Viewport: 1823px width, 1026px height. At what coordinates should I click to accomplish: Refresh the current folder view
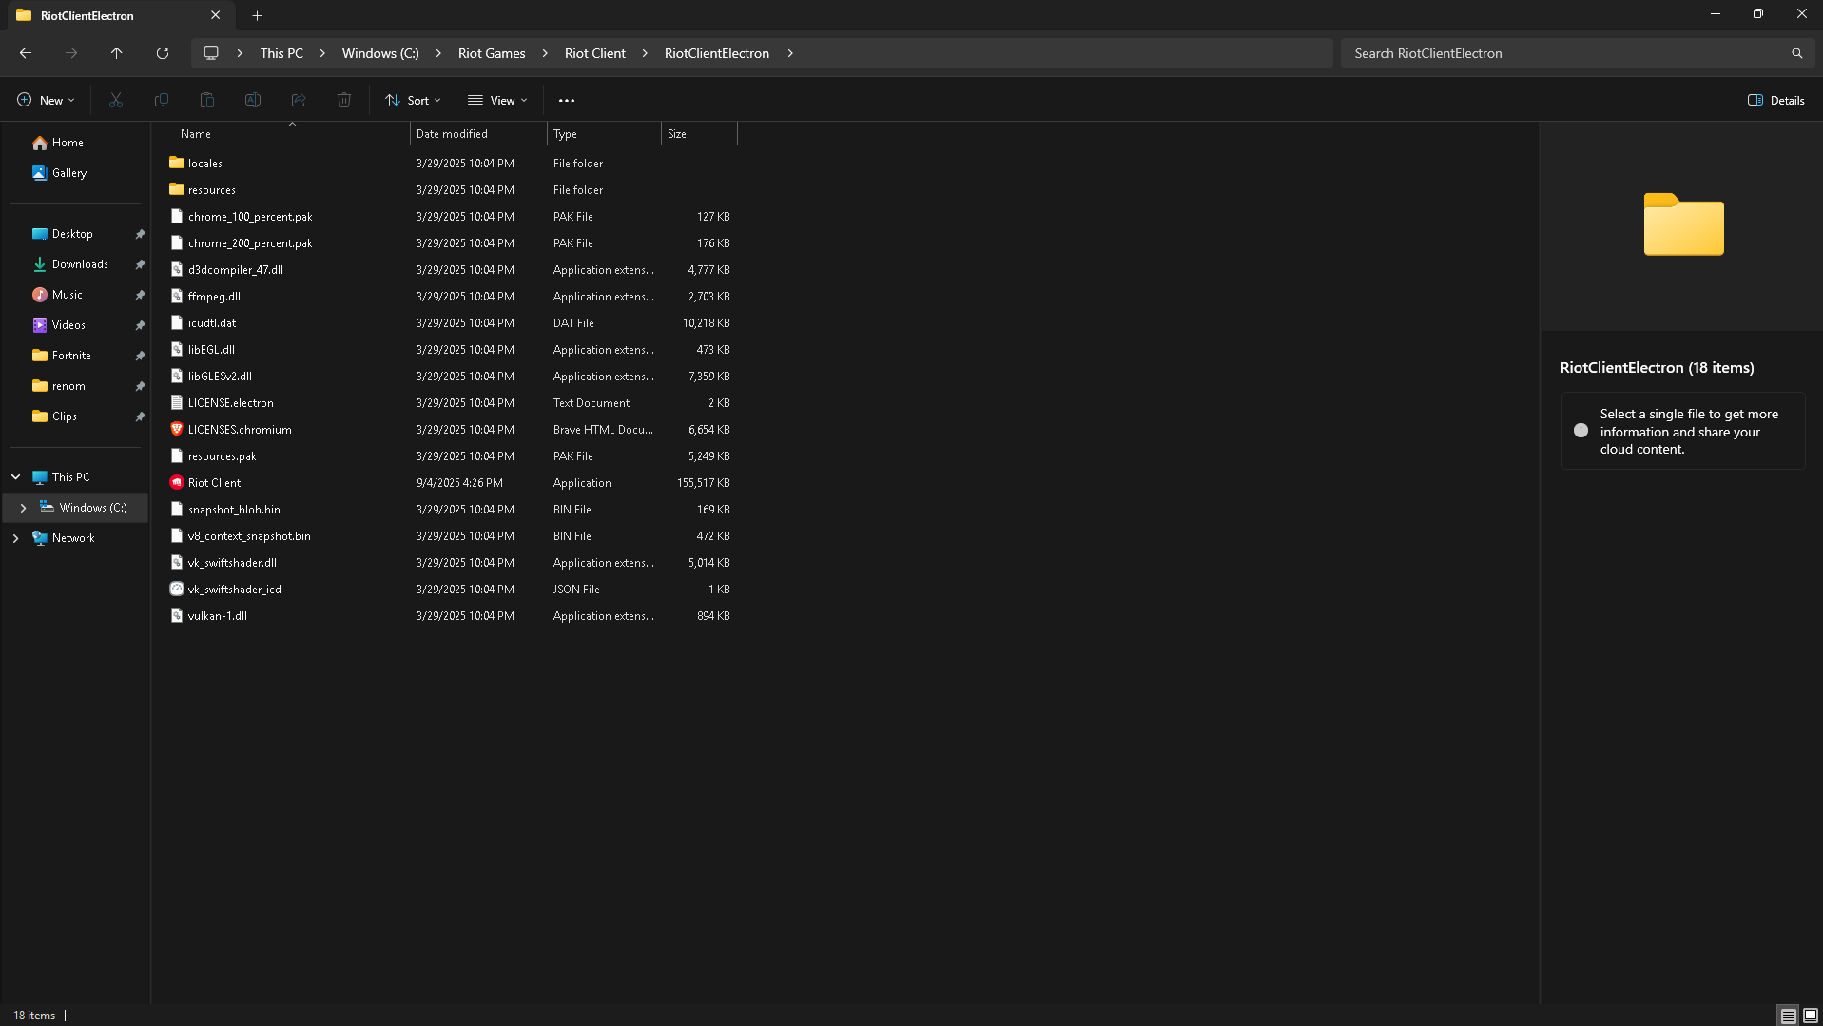click(163, 53)
